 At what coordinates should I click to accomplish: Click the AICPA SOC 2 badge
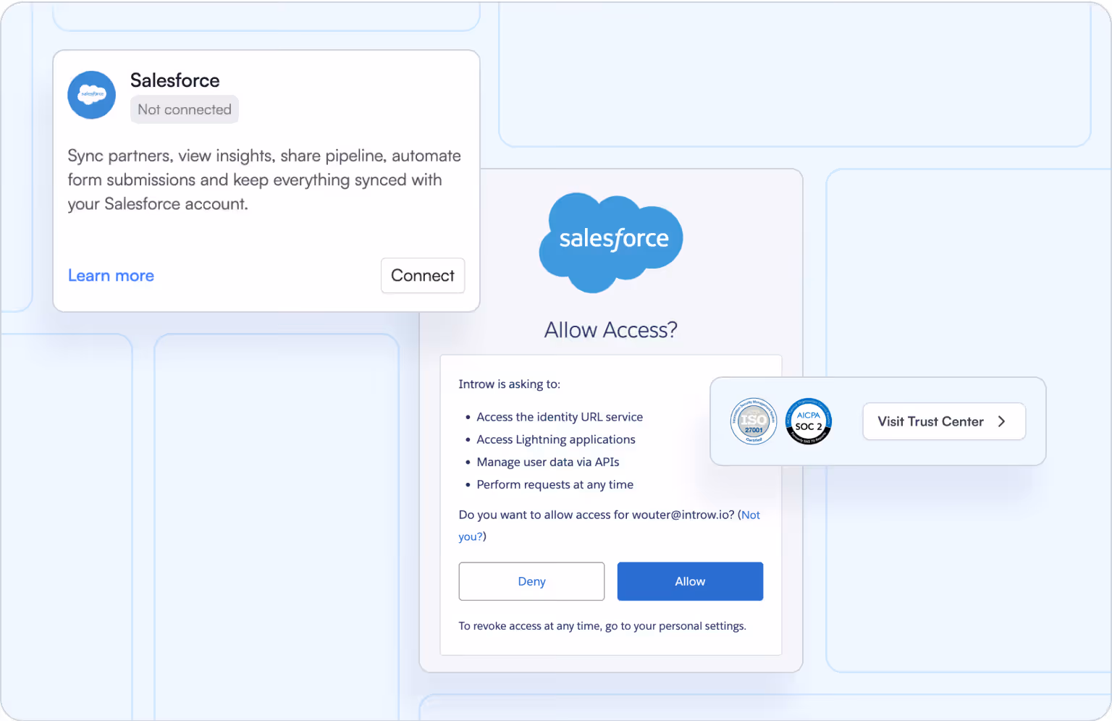click(x=809, y=421)
